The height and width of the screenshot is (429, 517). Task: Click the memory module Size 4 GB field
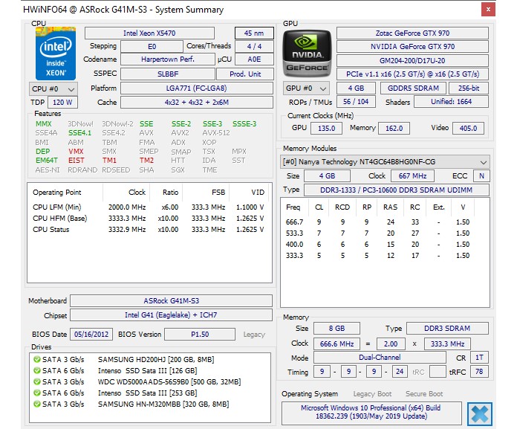click(x=327, y=176)
